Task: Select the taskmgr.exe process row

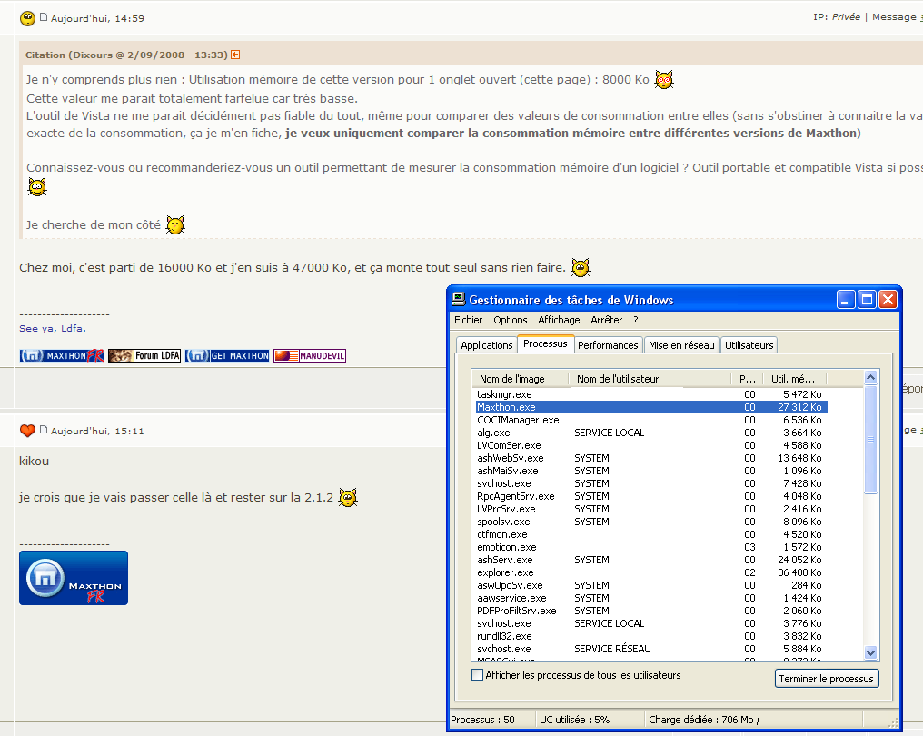Action: click(x=651, y=394)
